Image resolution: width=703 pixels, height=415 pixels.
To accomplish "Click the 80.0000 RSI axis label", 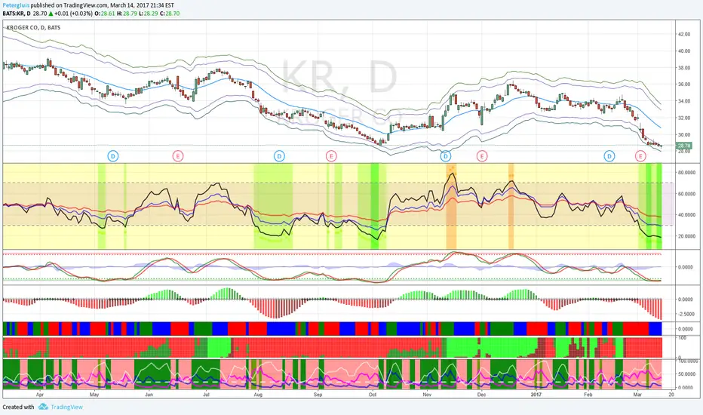I will (686, 172).
